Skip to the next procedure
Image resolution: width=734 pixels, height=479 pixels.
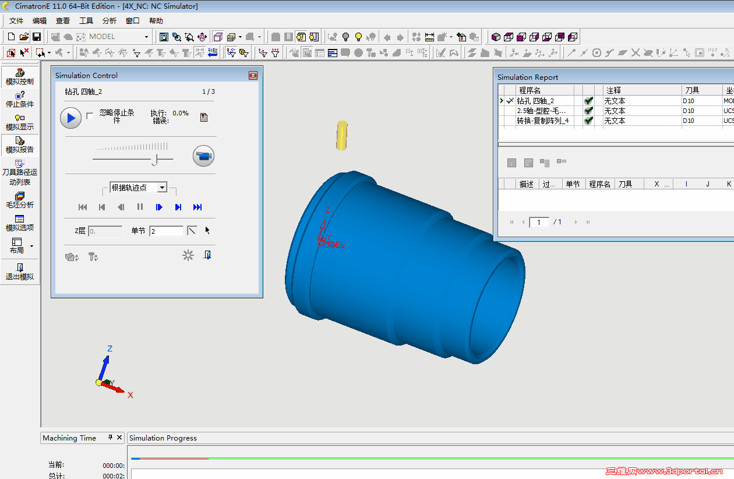click(178, 207)
